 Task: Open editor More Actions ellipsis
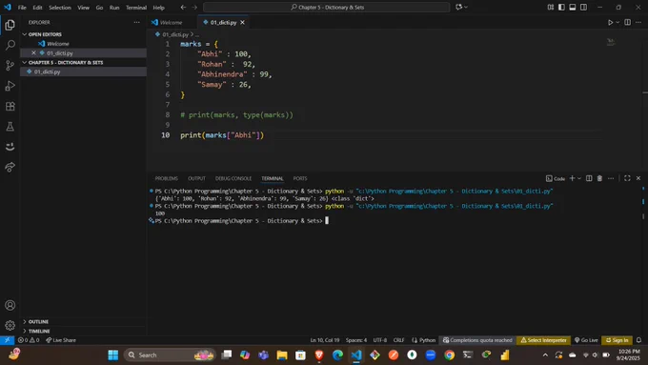[638, 22]
